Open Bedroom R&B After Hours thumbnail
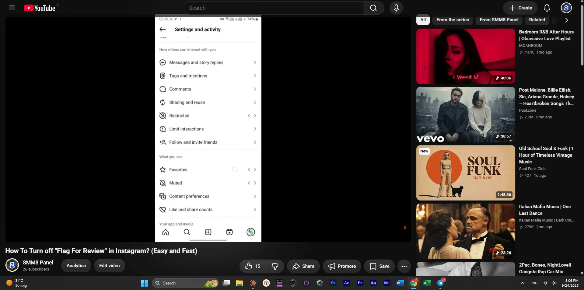This screenshot has width=584, height=290. click(466, 56)
